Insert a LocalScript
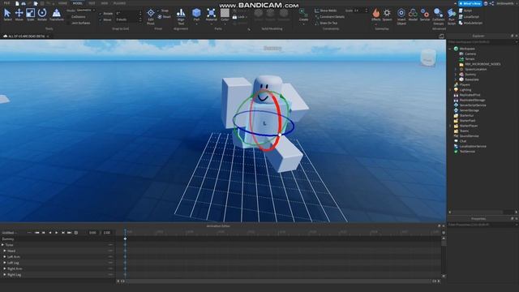This screenshot has height=292, width=519. 469,16
